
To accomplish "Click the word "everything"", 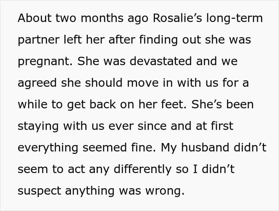I will tap(49, 147).
